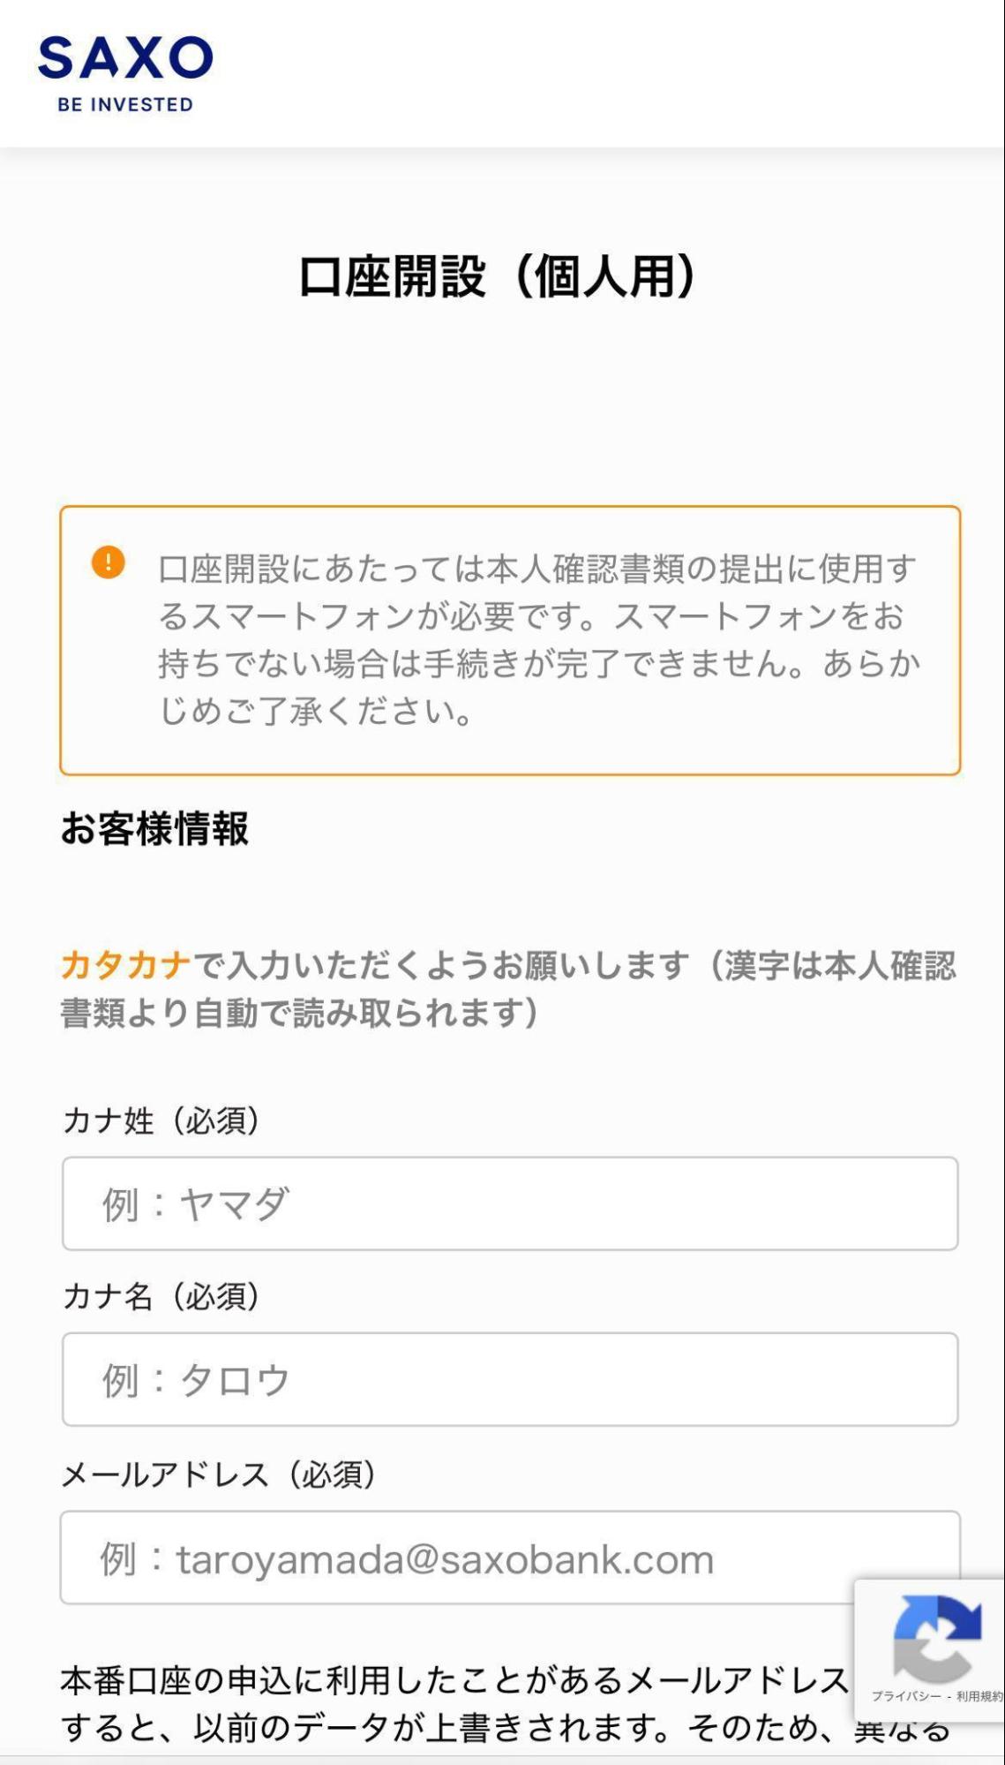
Task: Click the 口座開設（個人用） page heading
Action: [x=499, y=276]
